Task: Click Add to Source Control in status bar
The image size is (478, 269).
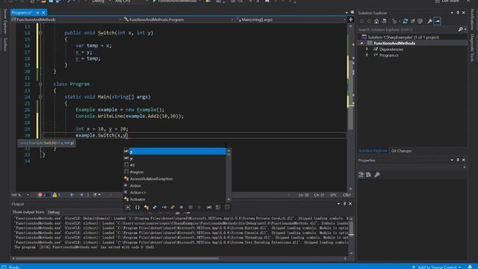Action: [436, 267]
